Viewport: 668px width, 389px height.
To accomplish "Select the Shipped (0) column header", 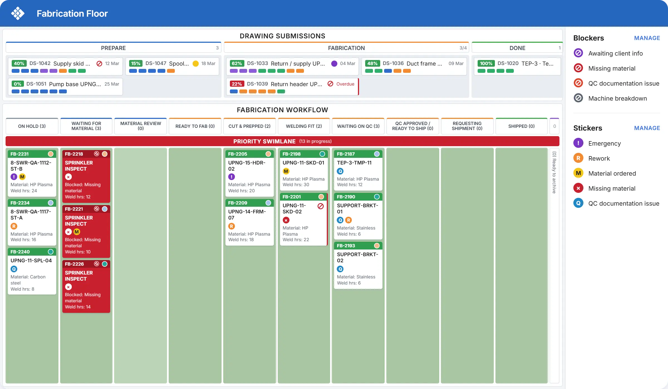I will (522, 126).
